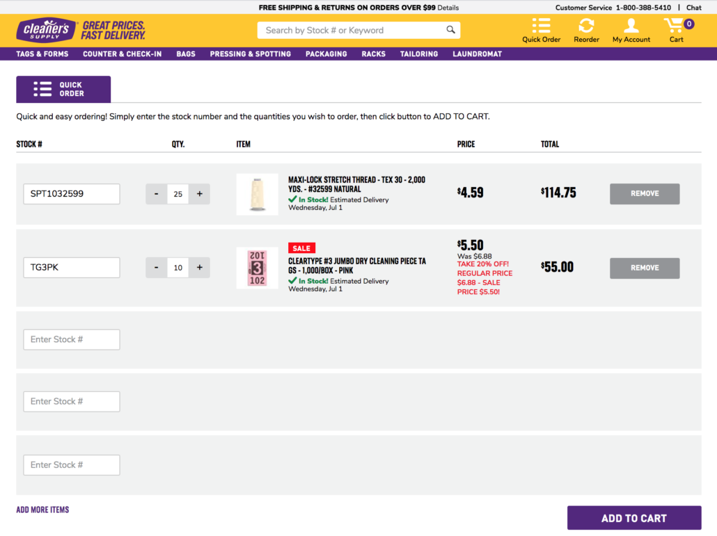Open the Reorder icon
This screenshot has height=536, width=717.
click(x=586, y=30)
